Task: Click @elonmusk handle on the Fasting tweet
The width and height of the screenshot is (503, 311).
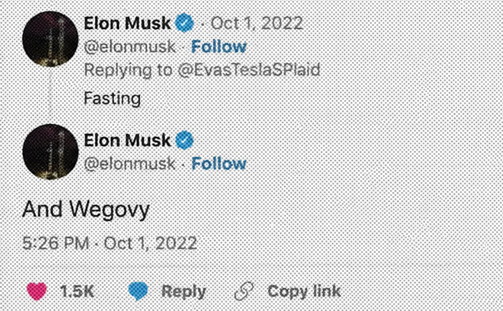Action: tap(130, 47)
